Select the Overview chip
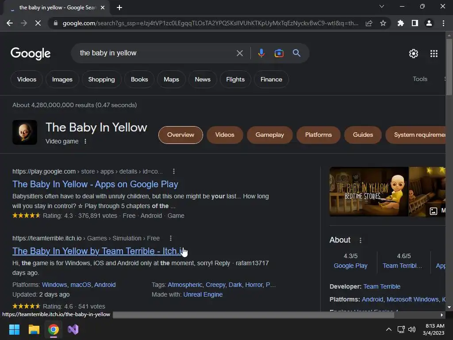 (180, 135)
